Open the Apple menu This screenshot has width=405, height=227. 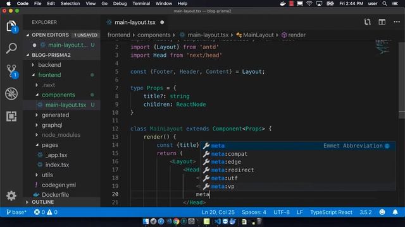coord(8,4)
